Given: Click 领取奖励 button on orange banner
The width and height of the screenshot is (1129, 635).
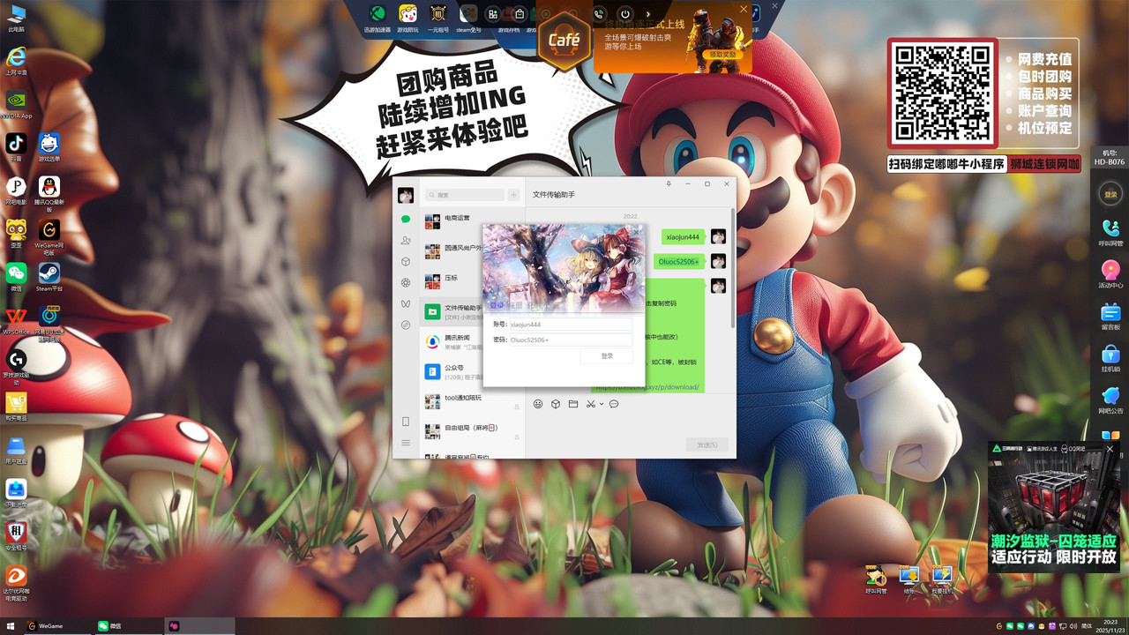Looking at the screenshot, I should (722, 55).
